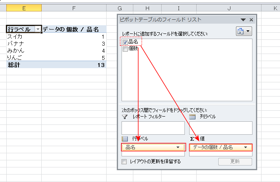Select column J header
This screenshot has width=280, height=182.
tap(229, 8)
